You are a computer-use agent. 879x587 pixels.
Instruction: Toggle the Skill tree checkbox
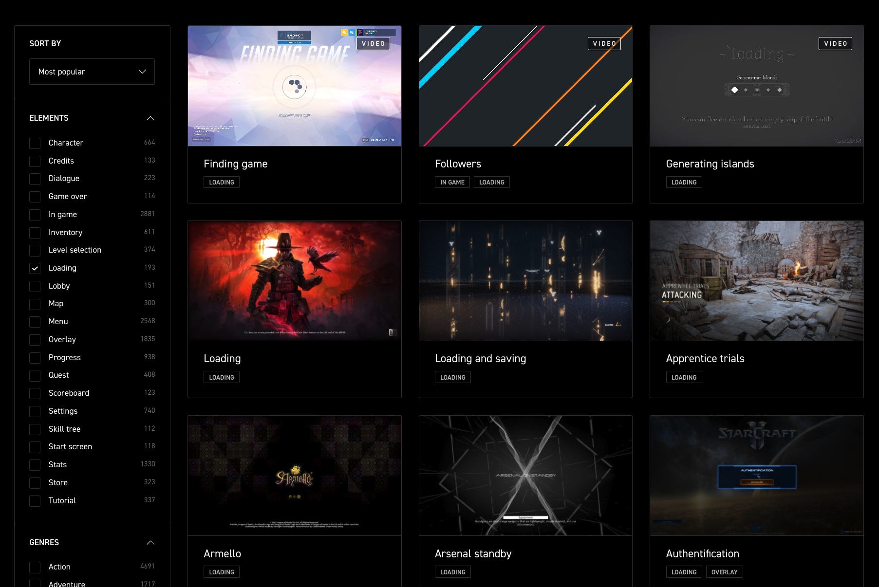pos(35,429)
